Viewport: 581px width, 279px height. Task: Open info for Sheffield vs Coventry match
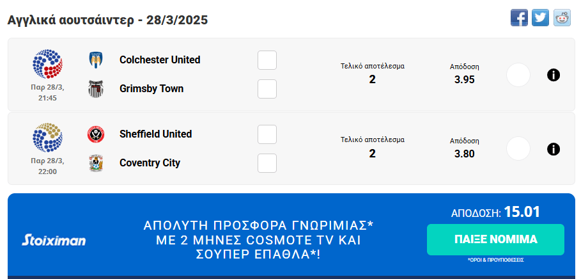[x=554, y=149]
